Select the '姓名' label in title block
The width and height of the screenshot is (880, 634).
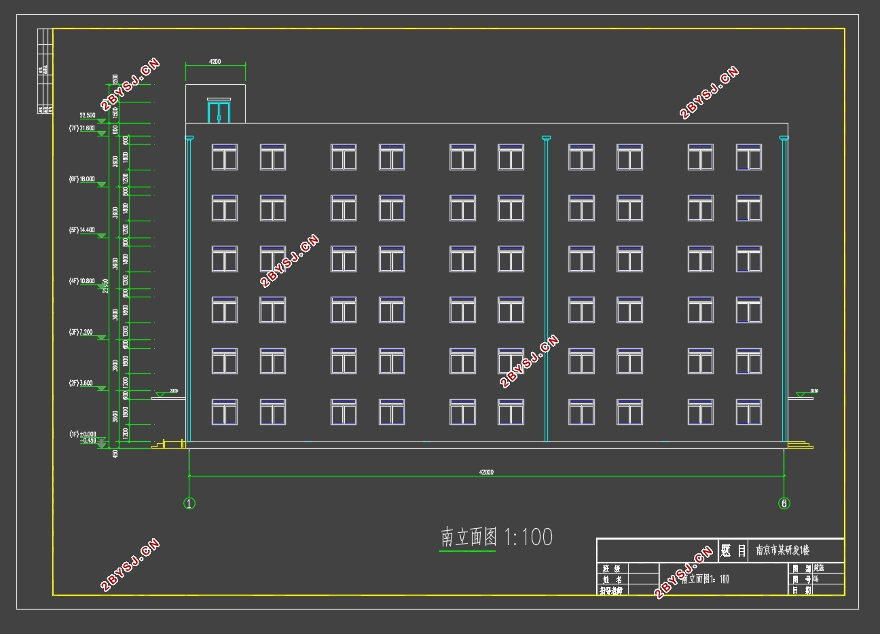612,580
